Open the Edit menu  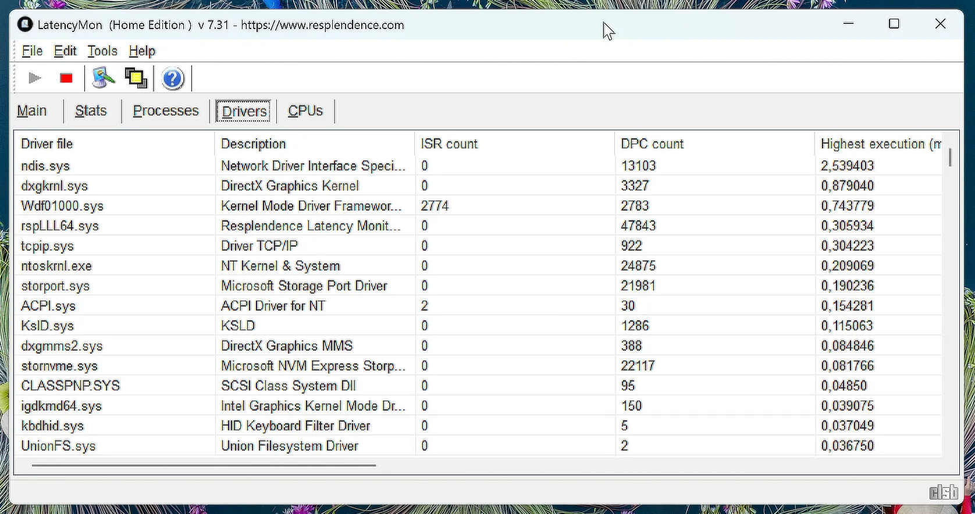[x=65, y=51]
